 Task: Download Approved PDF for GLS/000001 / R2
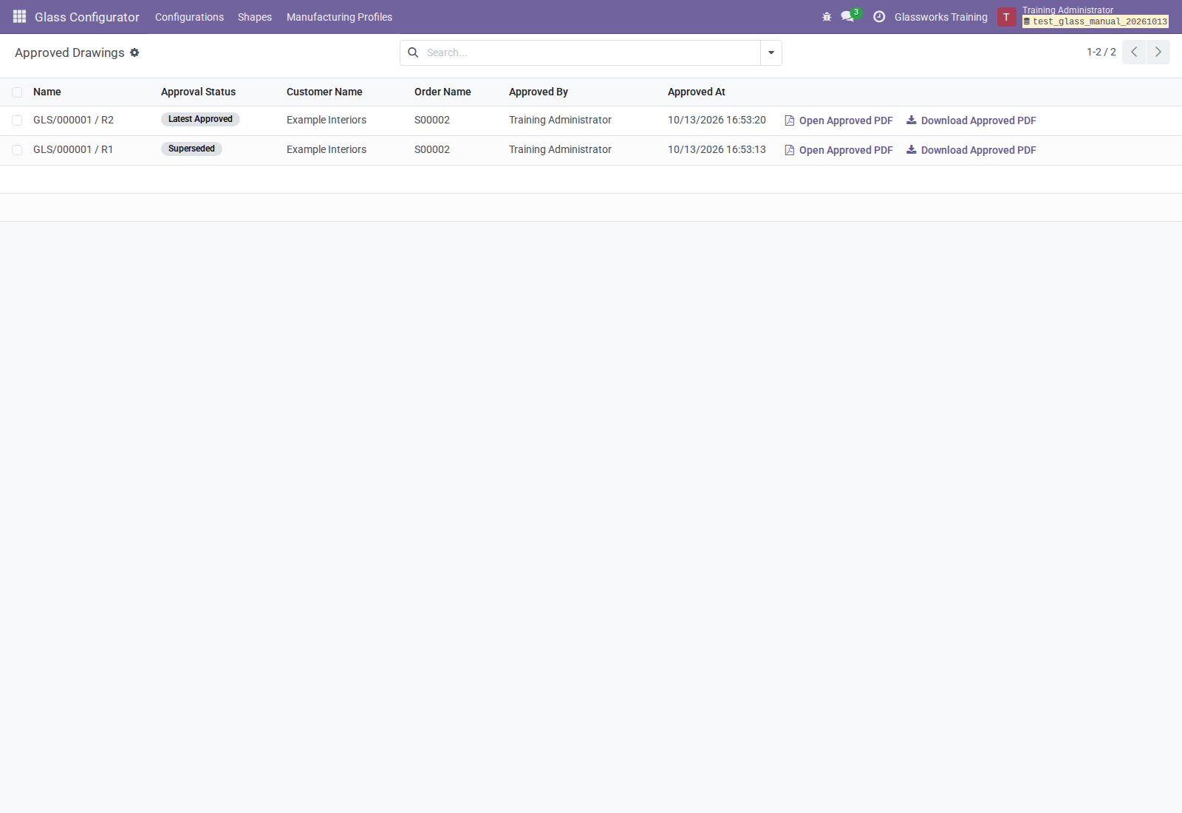tap(971, 120)
